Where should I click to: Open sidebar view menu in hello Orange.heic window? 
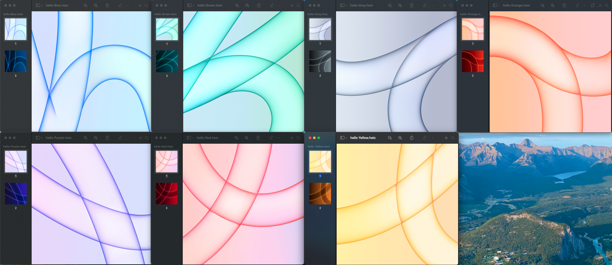tap(496, 6)
